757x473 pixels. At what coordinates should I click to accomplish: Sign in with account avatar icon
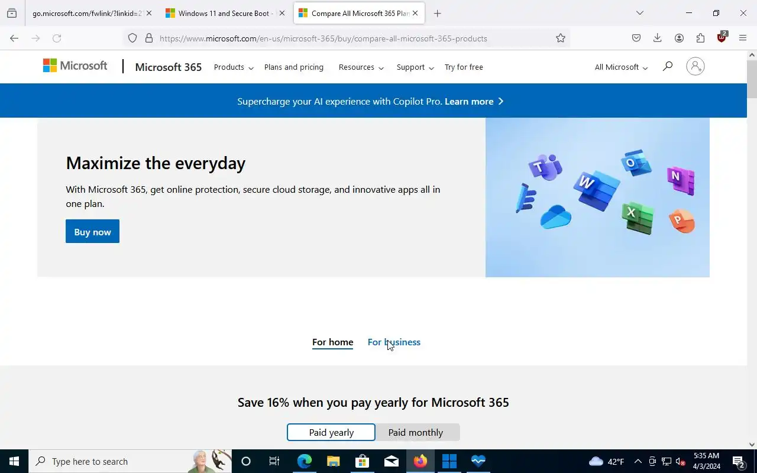coord(695,66)
